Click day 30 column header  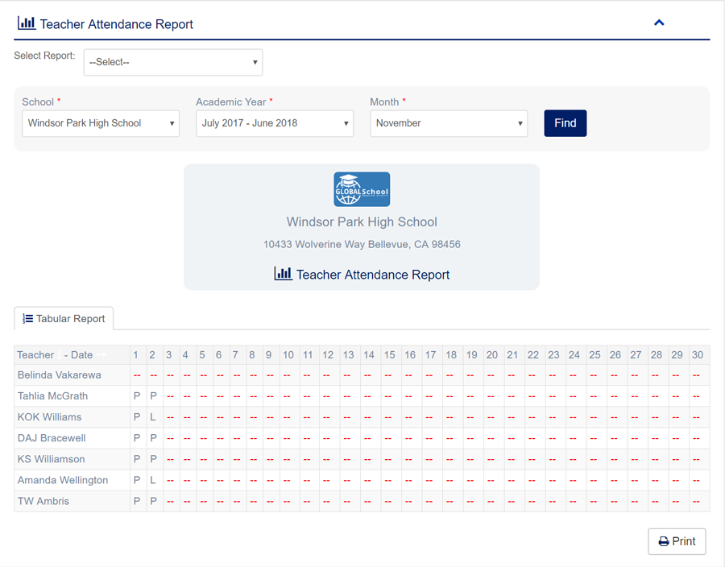(x=698, y=355)
